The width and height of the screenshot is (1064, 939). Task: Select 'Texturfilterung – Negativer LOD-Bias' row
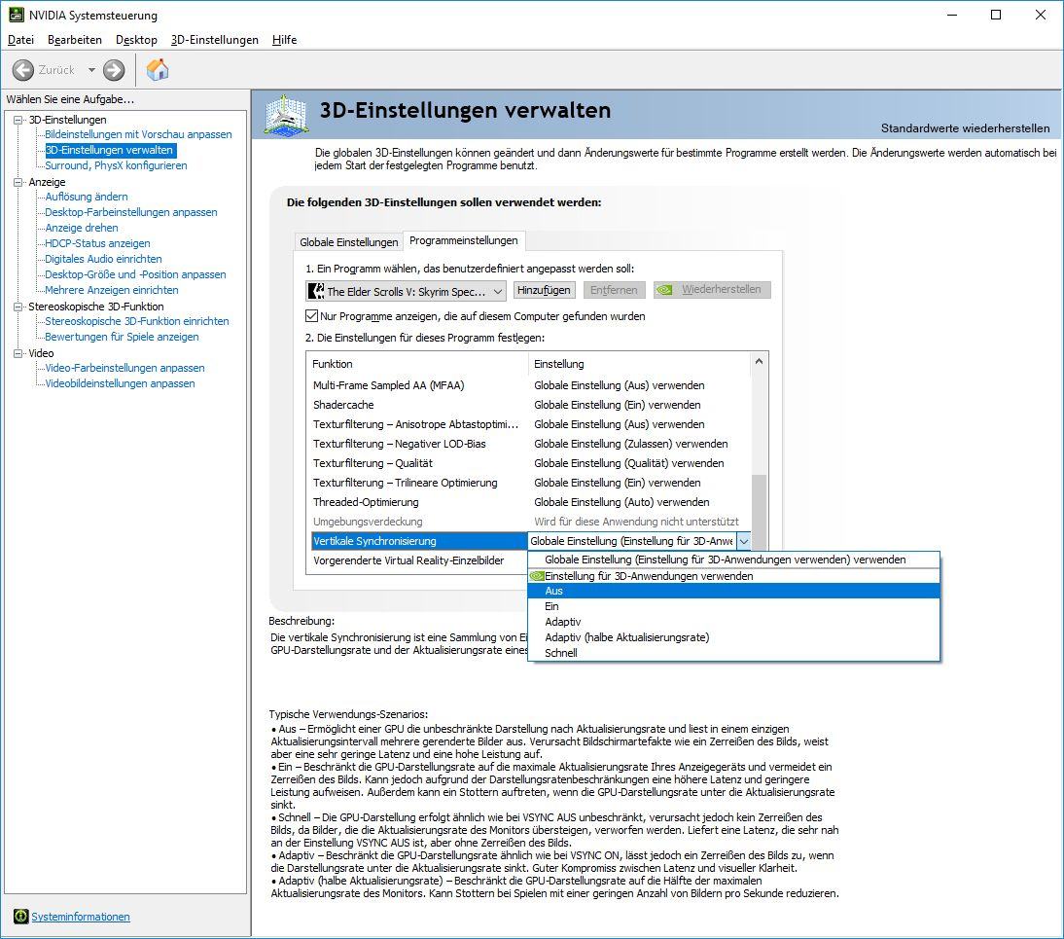click(529, 444)
